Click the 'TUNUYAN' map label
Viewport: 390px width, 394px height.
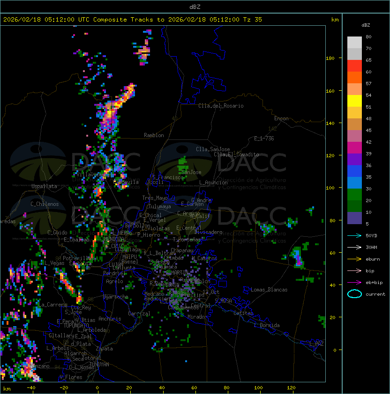pos(99,364)
